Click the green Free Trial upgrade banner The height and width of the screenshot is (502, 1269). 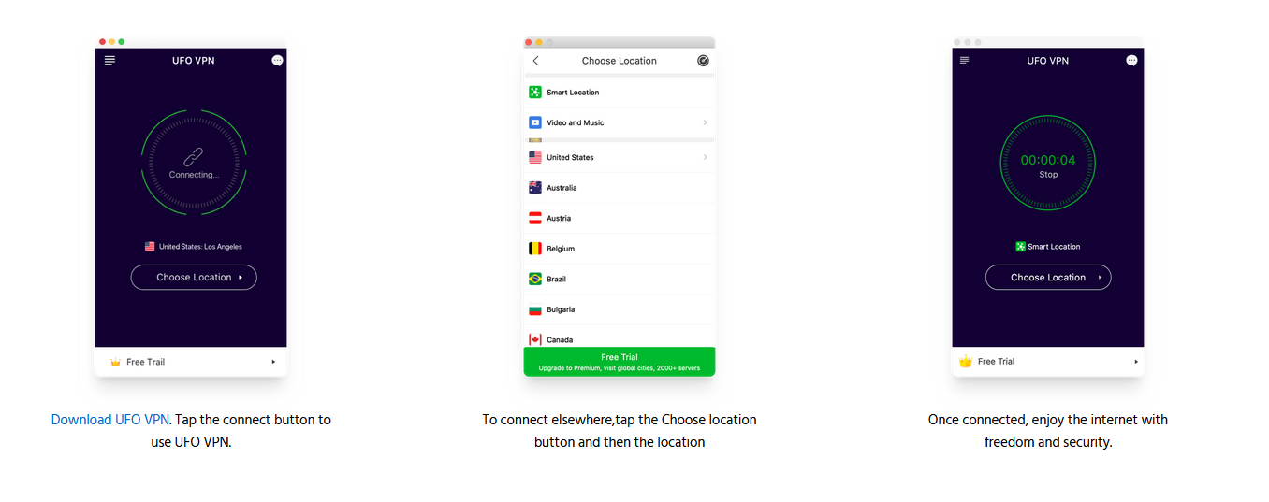620,362
